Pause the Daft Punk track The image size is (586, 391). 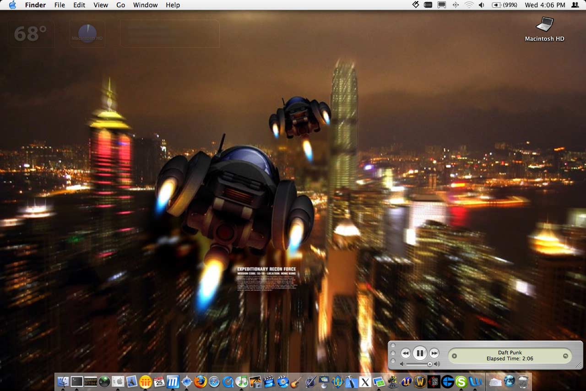pos(420,353)
